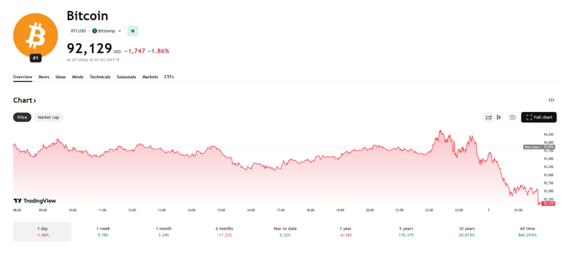573x255 pixels.
Task: Switch to the Technicals tab
Action: tap(100, 77)
